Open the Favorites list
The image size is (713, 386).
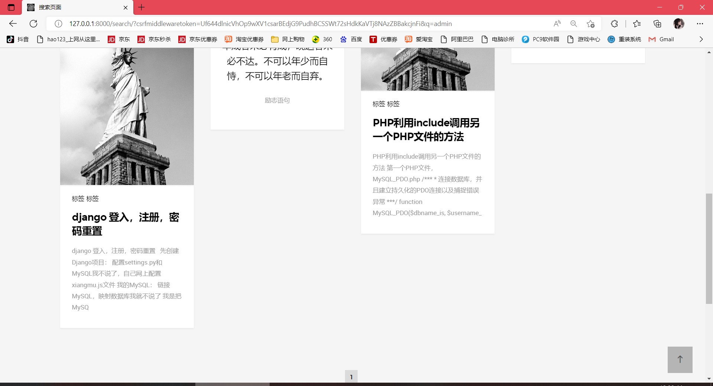[637, 24]
